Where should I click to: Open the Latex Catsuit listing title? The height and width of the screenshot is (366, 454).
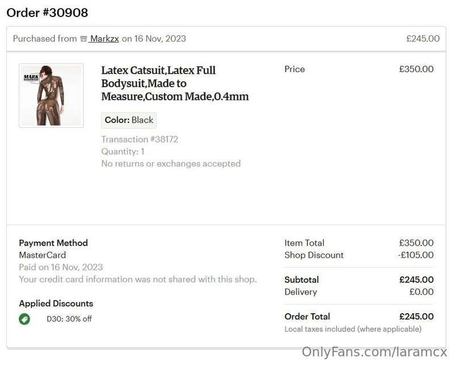175,83
